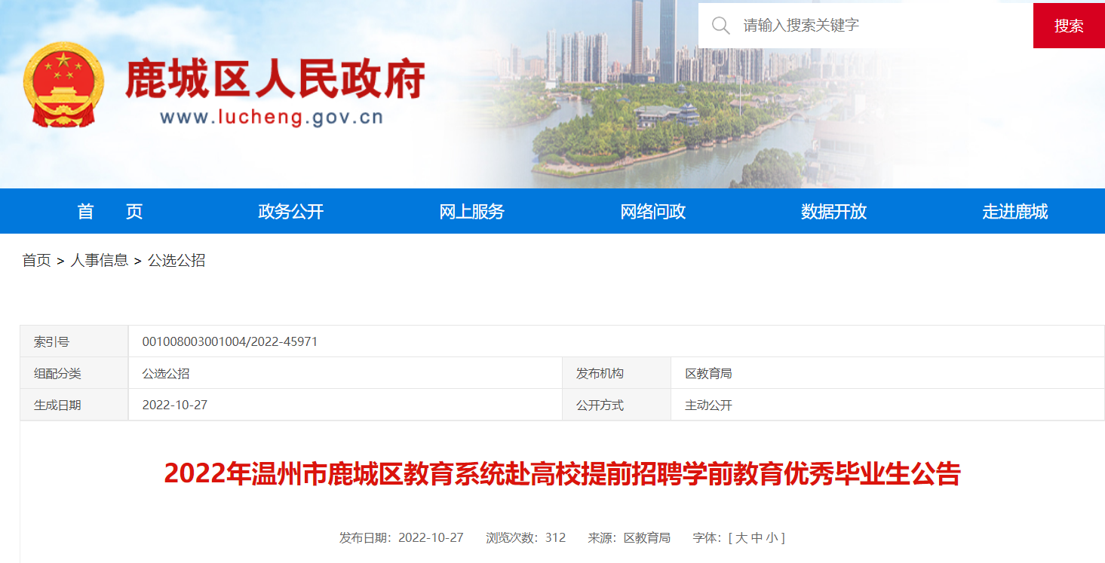Click the red announcement headline
The height and width of the screenshot is (563, 1105).
562,474
